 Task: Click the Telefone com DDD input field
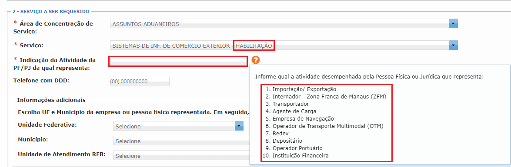140,81
